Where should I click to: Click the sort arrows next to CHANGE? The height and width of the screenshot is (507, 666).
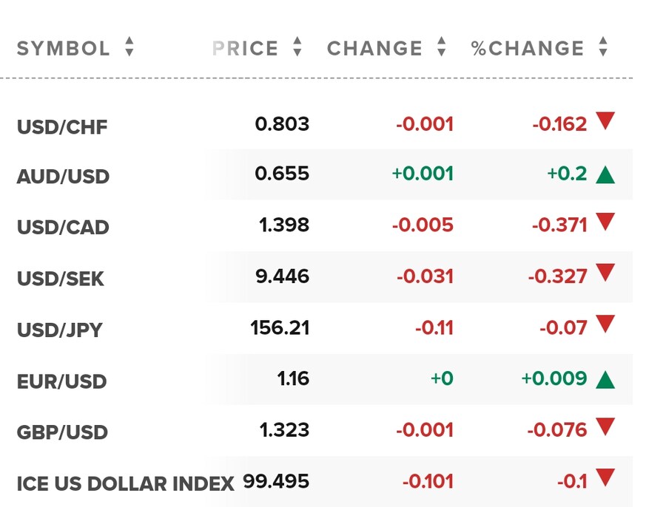point(442,47)
